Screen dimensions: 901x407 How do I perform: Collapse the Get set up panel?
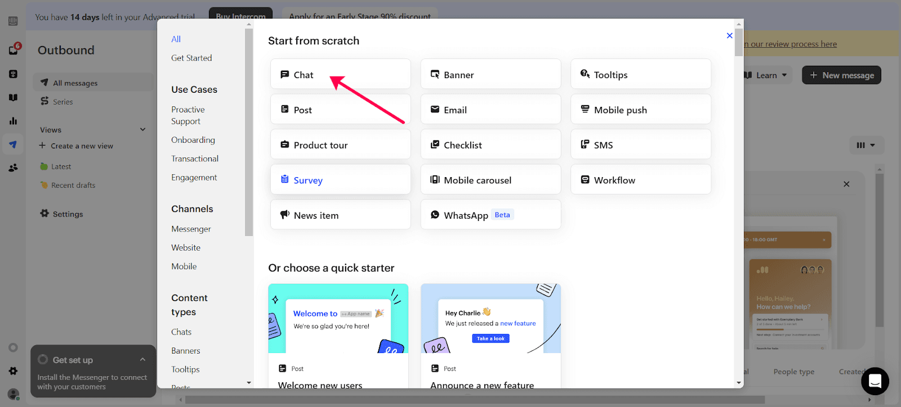(x=142, y=360)
